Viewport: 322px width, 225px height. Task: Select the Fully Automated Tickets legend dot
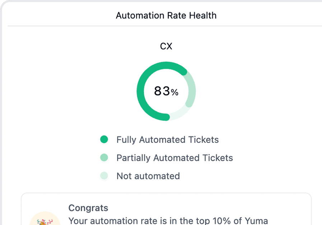(104, 140)
